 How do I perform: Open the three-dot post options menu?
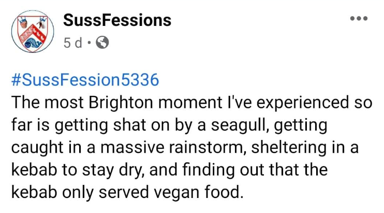click(359, 18)
